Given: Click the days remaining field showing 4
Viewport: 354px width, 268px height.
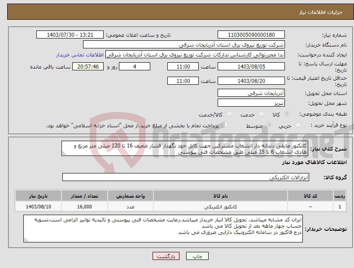Looking at the screenshot, I should [x=135, y=66].
